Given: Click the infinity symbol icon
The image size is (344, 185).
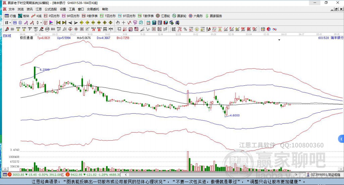Looking at the screenshot, I should click(274, 29).
